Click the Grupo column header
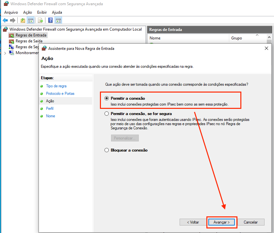The image size is (274, 233). (x=248, y=38)
